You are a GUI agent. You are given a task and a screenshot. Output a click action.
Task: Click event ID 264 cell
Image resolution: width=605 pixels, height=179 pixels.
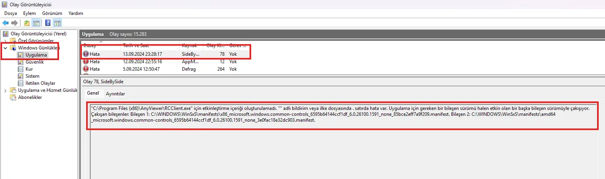221,69
